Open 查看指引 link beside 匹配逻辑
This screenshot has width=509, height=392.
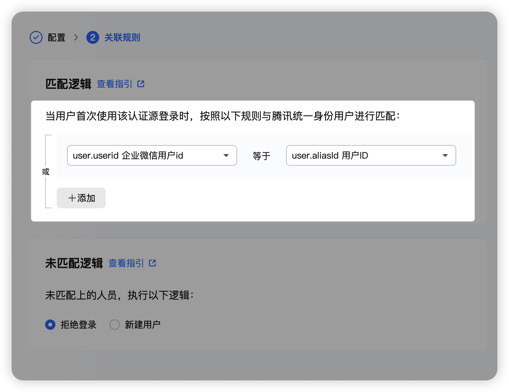click(x=115, y=84)
